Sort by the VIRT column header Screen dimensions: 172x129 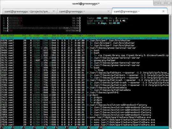click(37, 35)
